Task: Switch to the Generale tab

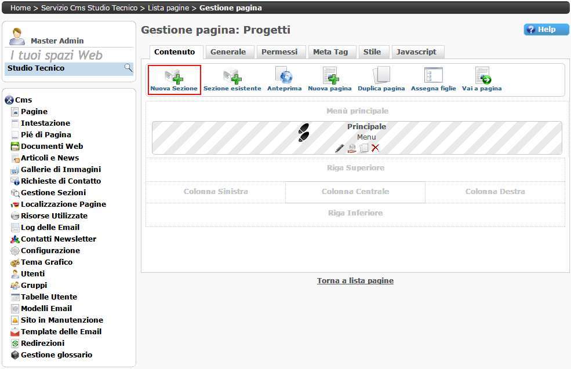Action: pyautogui.click(x=228, y=52)
